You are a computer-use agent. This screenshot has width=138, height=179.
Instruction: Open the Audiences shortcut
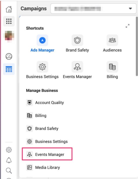(112, 43)
